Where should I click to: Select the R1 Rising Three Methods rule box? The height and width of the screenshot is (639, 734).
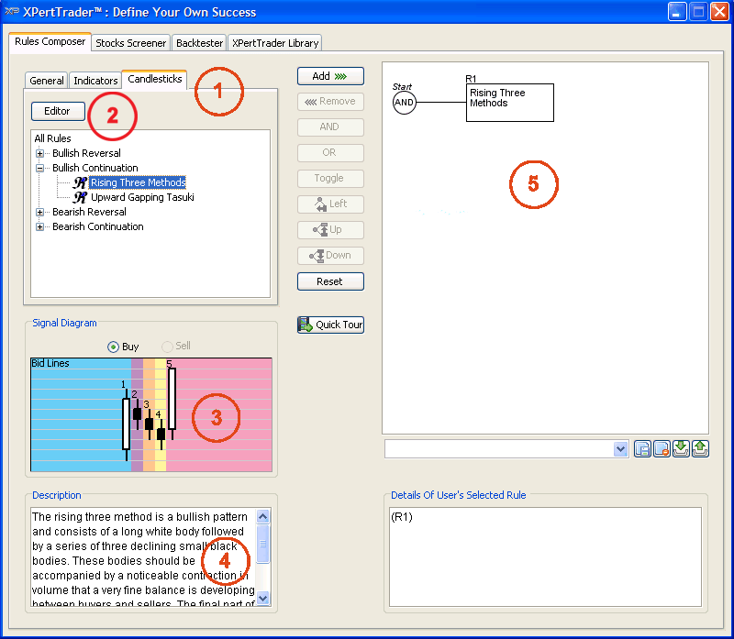pyautogui.click(x=509, y=103)
